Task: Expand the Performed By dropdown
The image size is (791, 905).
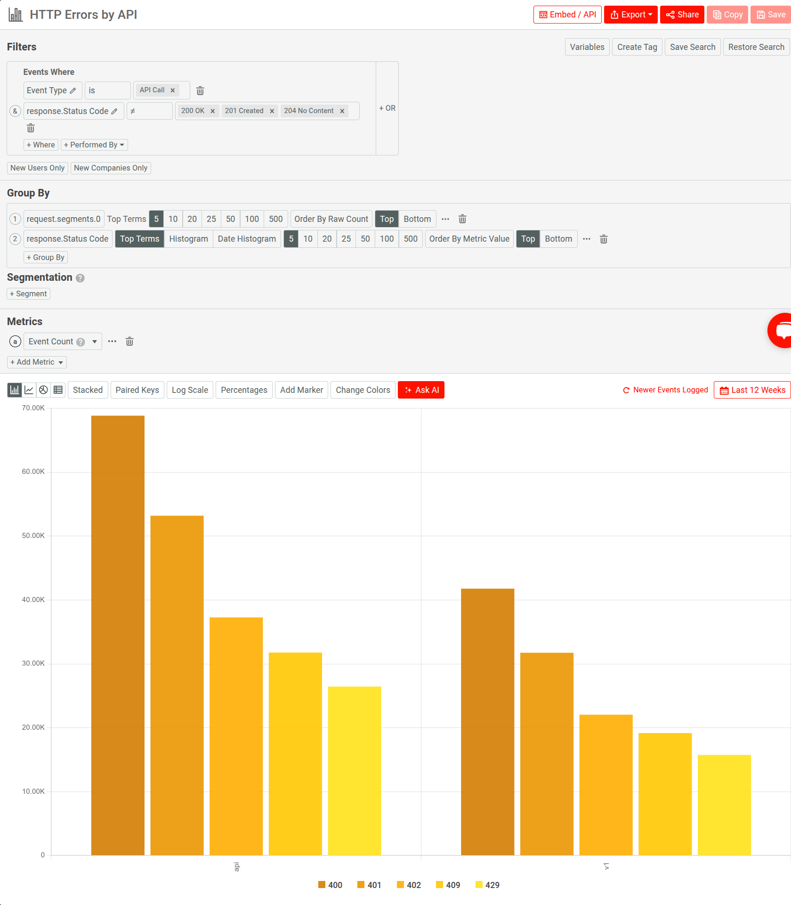Action: click(94, 145)
